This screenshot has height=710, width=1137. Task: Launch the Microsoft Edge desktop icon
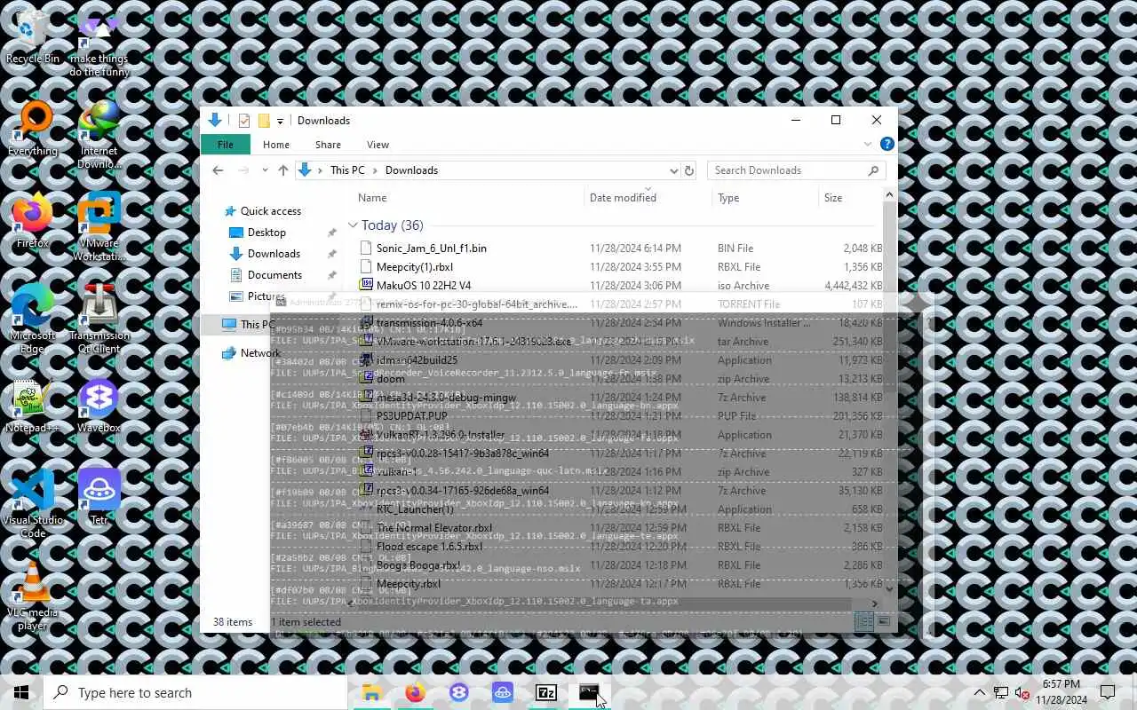click(33, 319)
